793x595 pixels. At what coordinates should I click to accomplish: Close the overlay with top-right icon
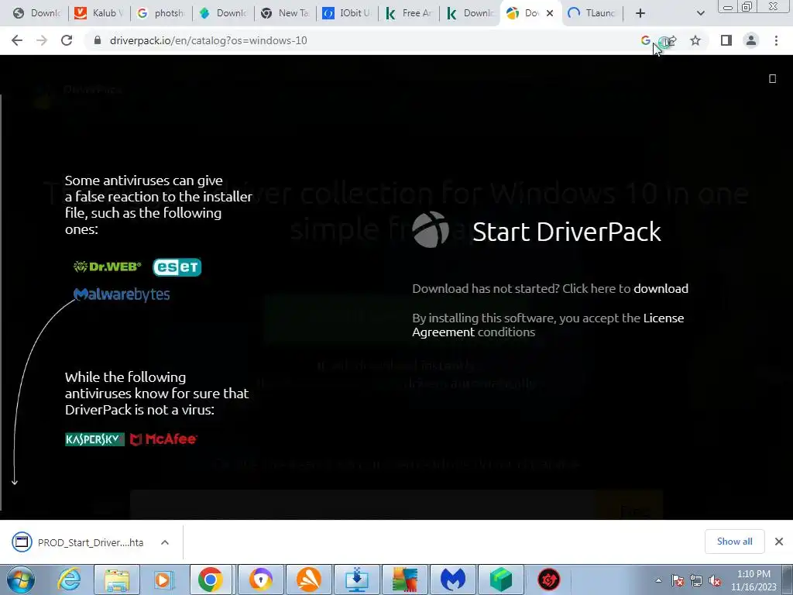point(772,78)
